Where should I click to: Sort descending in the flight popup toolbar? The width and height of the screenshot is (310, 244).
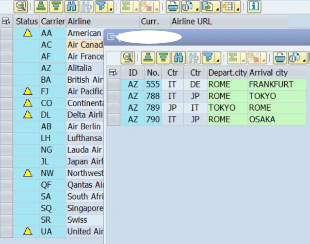coord(163,58)
